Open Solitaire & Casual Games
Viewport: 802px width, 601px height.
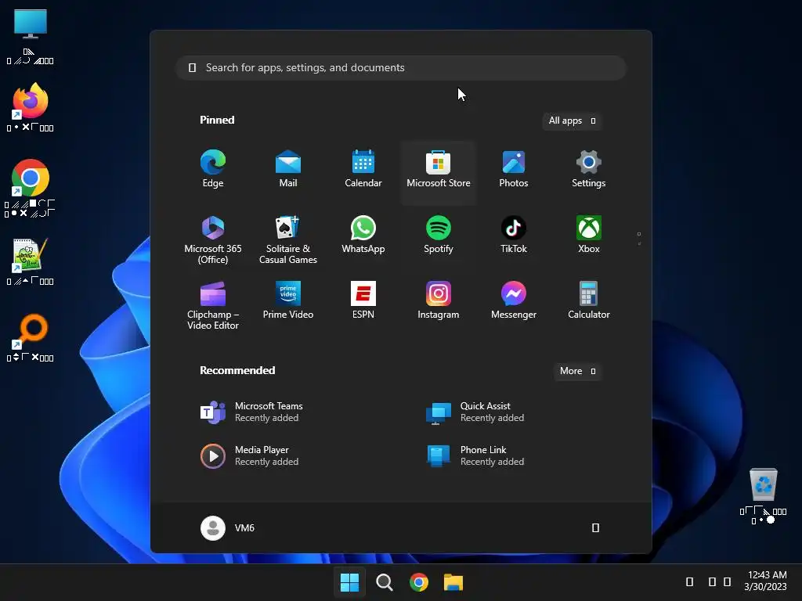pos(288,239)
